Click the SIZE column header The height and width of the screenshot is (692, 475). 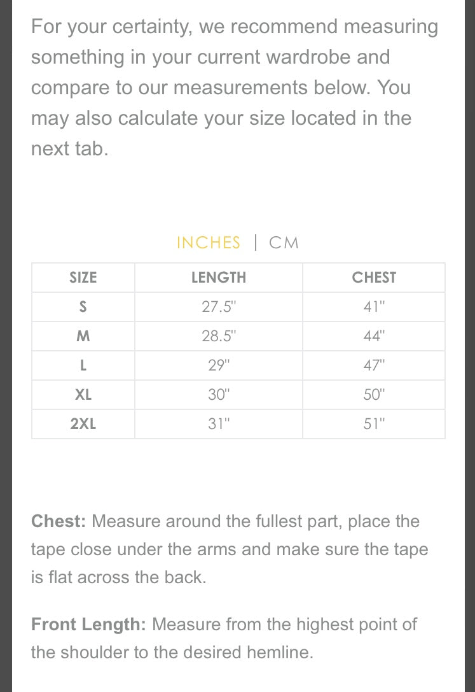click(x=83, y=278)
